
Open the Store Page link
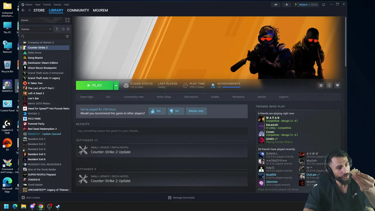86,97
